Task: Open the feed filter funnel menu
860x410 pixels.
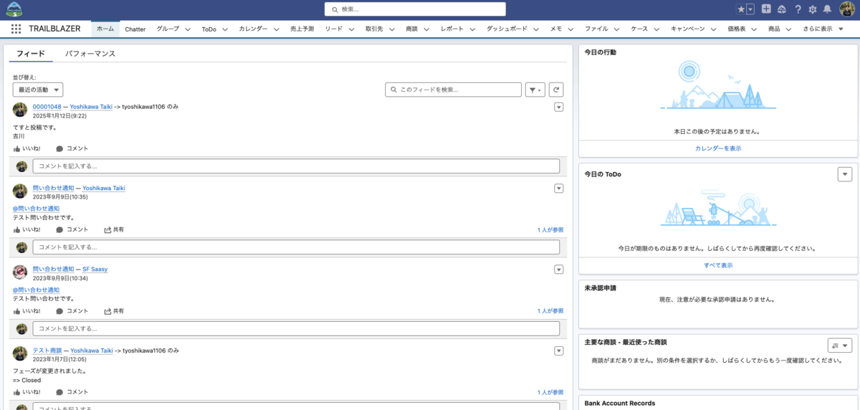Action: (x=535, y=90)
